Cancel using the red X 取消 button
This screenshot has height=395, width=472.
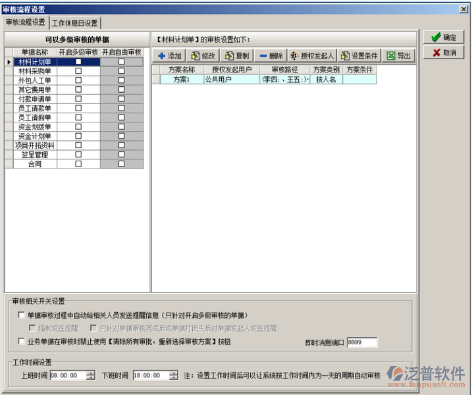pyautogui.click(x=444, y=53)
